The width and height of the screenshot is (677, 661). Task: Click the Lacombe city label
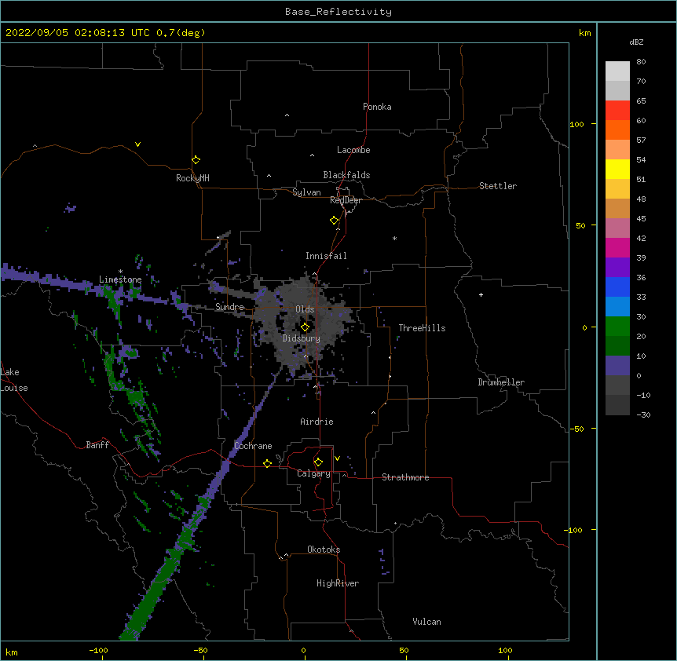coord(353,150)
